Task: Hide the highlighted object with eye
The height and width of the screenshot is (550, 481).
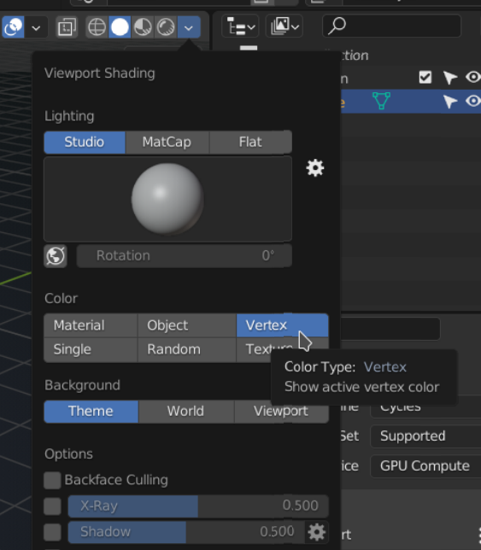Action: (x=473, y=101)
